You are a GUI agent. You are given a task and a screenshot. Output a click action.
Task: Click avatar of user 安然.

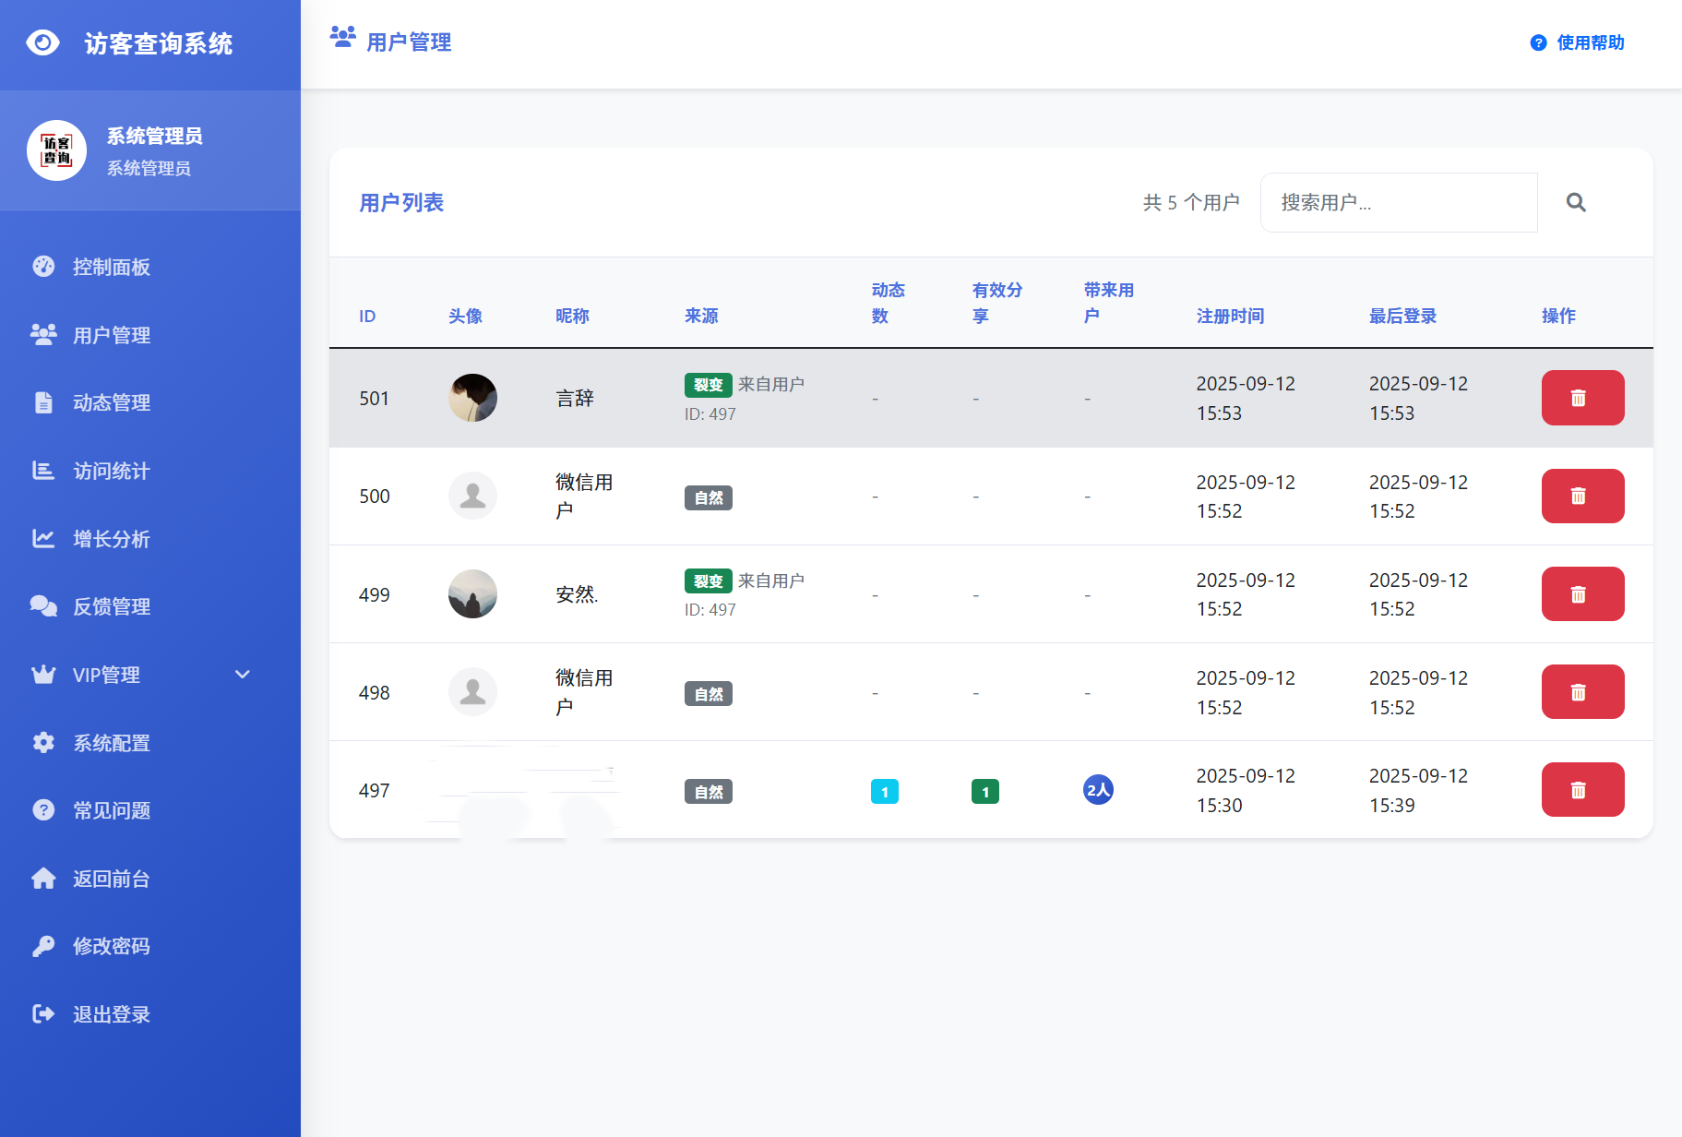point(472,594)
